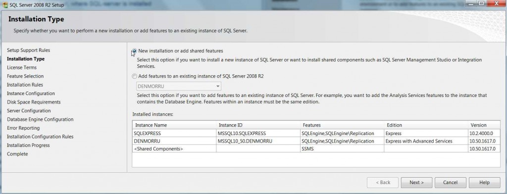Maximize the SQL Server Setup window
Image resolution: width=507 pixels, height=194 pixels.
(481, 3)
